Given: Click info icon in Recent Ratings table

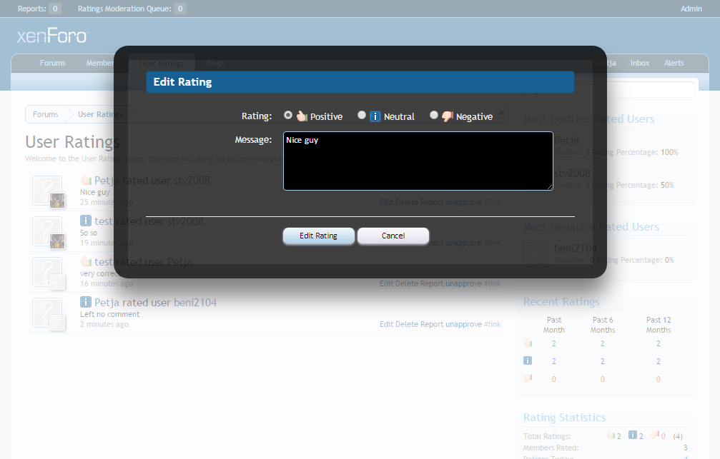Looking at the screenshot, I should tap(528, 360).
